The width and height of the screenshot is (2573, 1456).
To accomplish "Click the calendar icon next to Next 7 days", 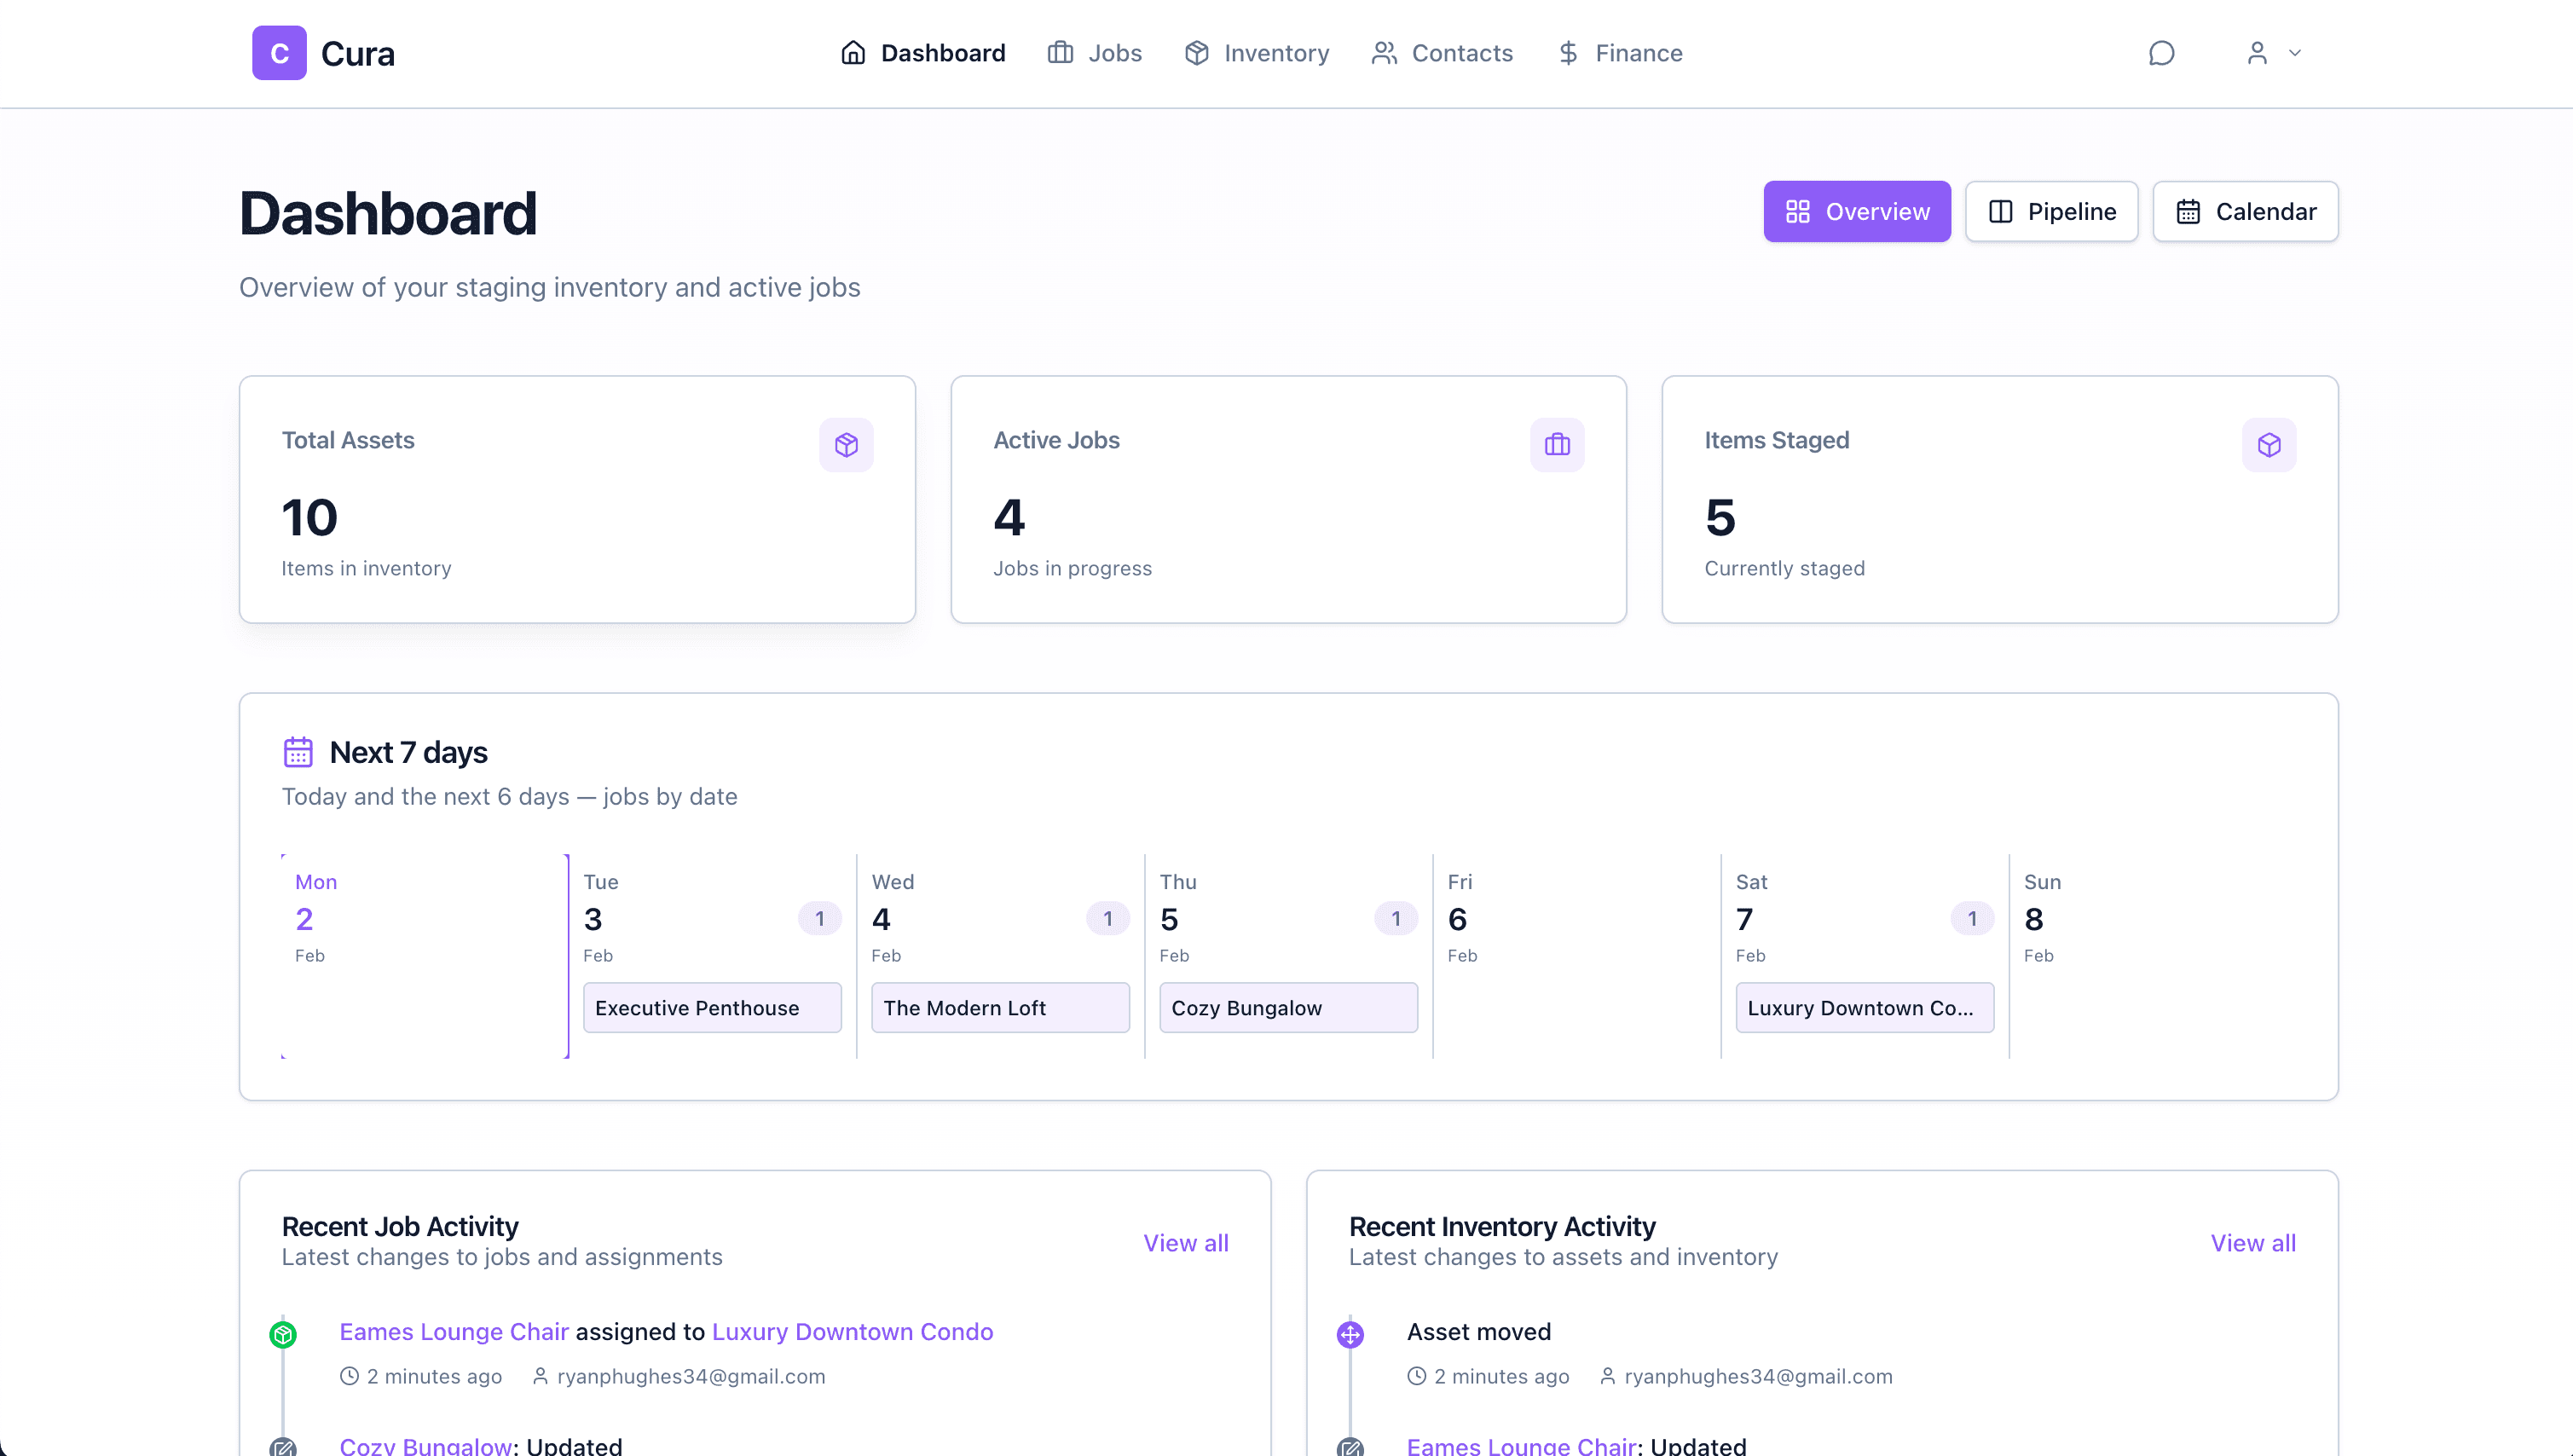I will (x=298, y=751).
